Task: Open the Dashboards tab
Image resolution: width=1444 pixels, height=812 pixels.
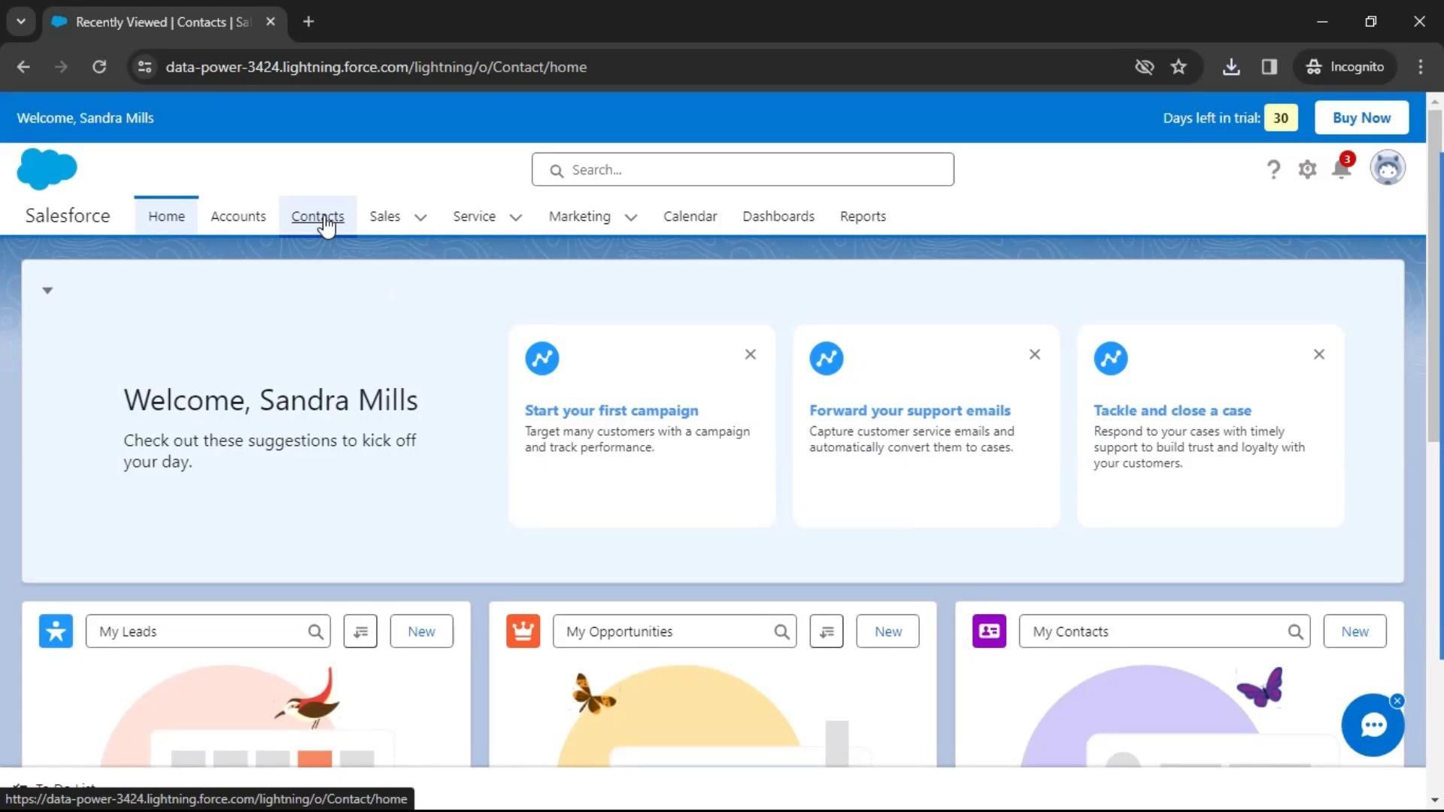Action: [x=778, y=217]
